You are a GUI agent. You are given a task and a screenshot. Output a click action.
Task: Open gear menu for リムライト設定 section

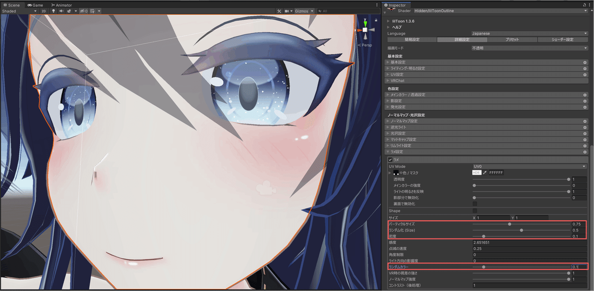click(x=585, y=145)
